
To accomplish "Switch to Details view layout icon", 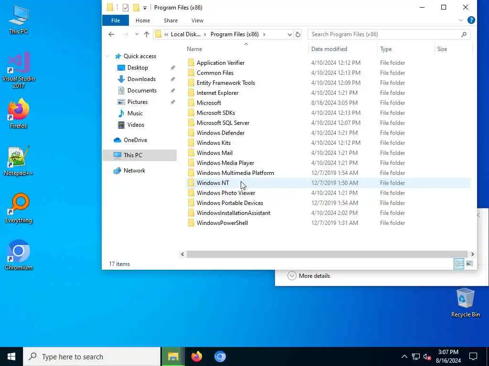I will 459,264.
